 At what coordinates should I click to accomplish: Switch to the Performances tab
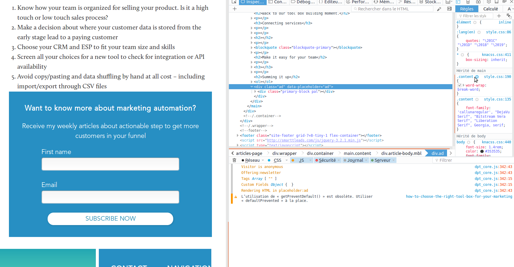point(357,2)
